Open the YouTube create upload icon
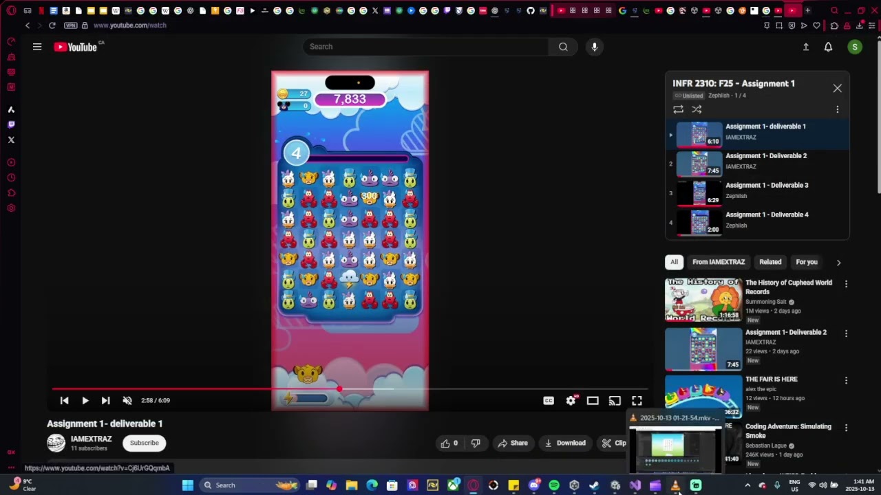 (806, 47)
